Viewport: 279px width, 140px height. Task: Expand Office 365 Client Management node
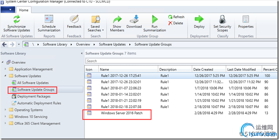[x=5, y=123]
